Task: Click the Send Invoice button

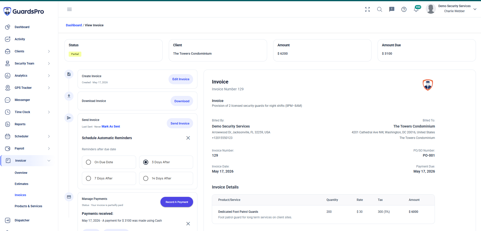Action: click(x=180, y=123)
